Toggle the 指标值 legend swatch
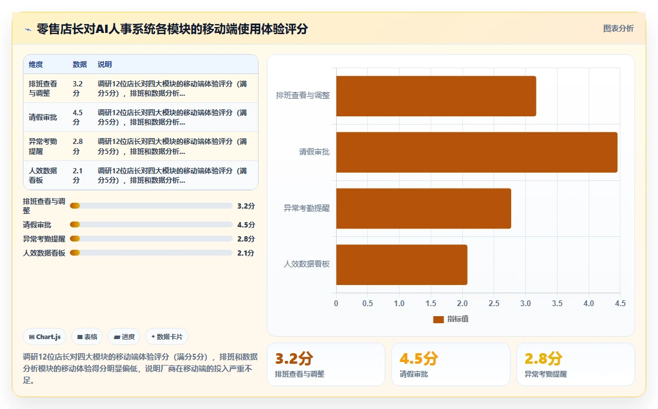Screen dimensions: 658x409 click(438, 320)
